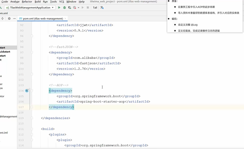Close the pom.xml editor tab

[x=65, y=18]
